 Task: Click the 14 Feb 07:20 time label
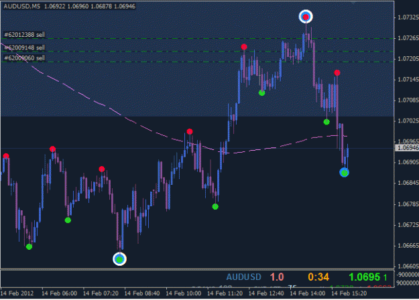[x=101, y=293]
